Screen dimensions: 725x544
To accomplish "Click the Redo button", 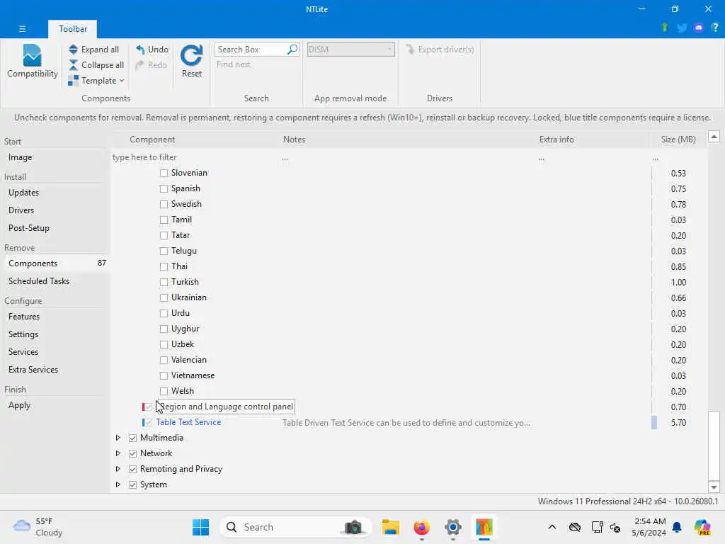I will 151,64.
